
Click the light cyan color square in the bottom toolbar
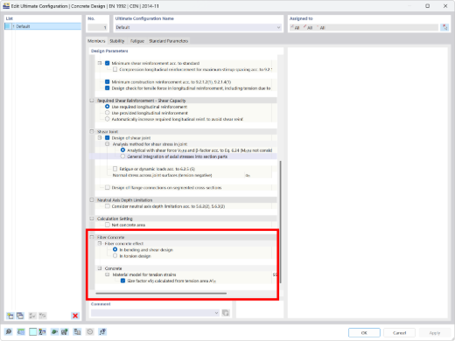33,331
